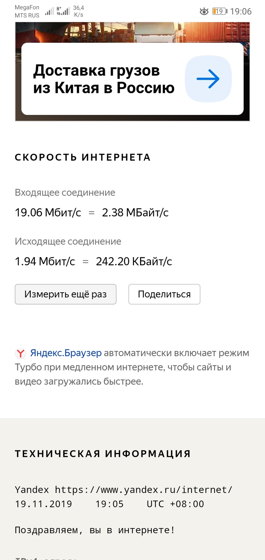Screen dimensions: 265x560
Task: Open the "Яндекс.Браузер" link
Action: tap(66, 353)
